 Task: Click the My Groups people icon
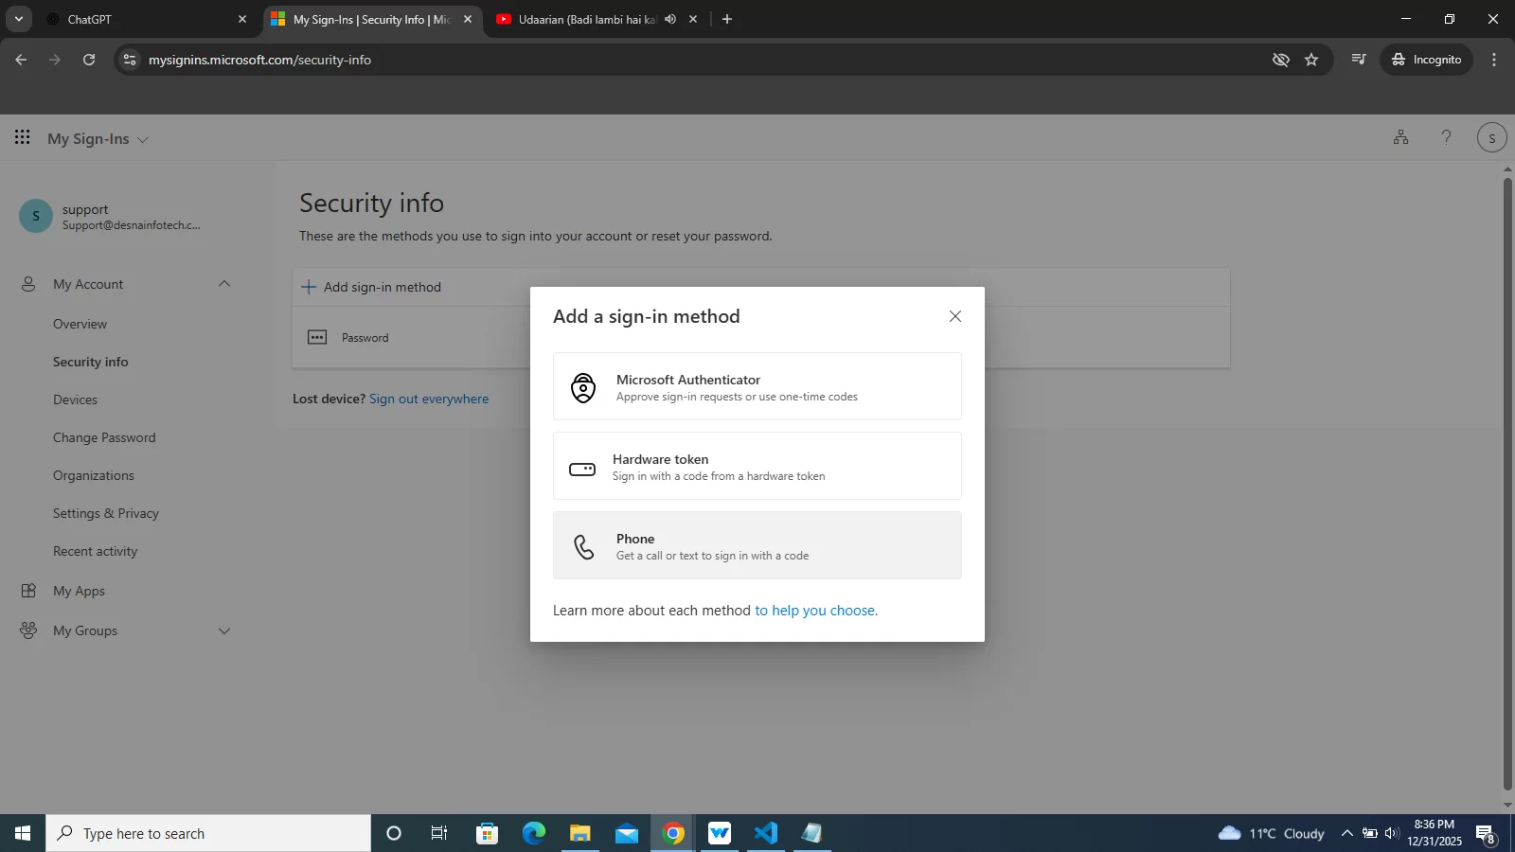(x=28, y=630)
